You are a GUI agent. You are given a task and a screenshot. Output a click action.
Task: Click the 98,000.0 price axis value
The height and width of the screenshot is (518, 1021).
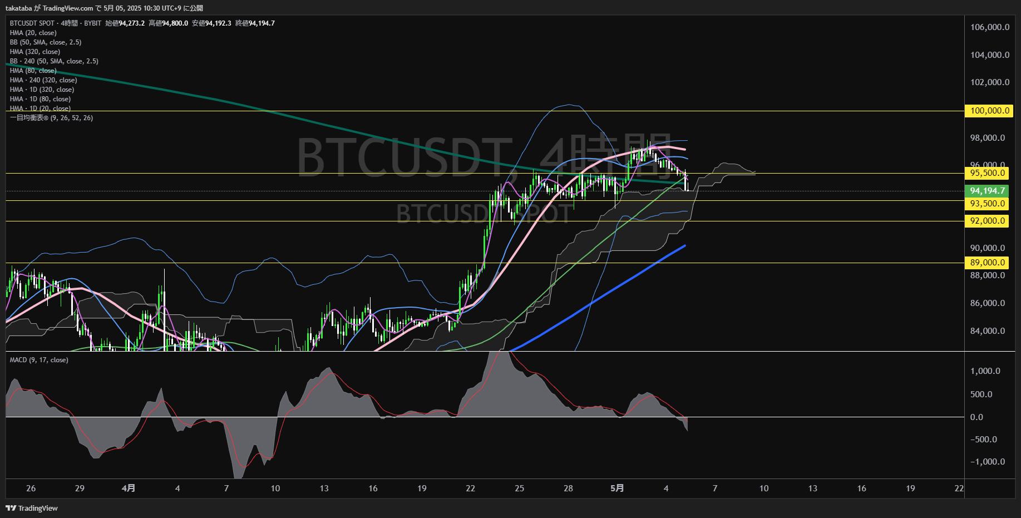click(x=988, y=138)
